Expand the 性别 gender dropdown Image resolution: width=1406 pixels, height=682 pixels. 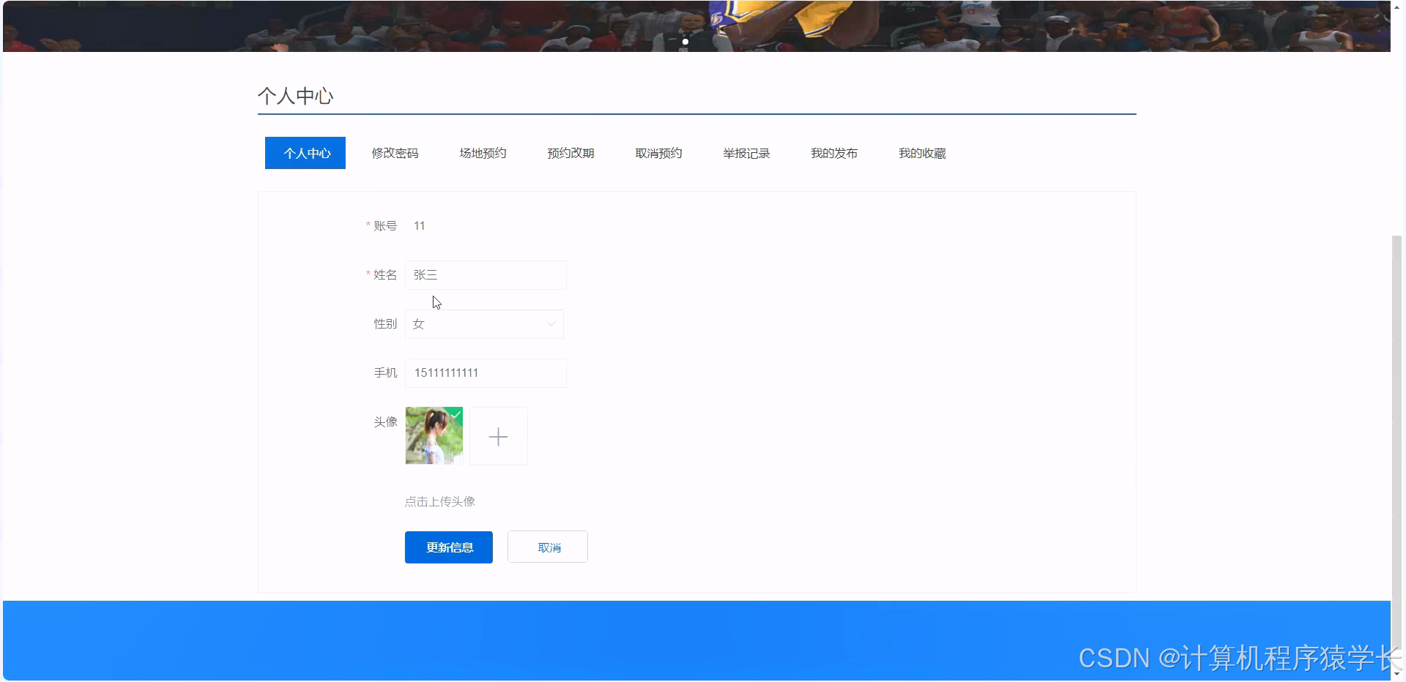tap(484, 324)
